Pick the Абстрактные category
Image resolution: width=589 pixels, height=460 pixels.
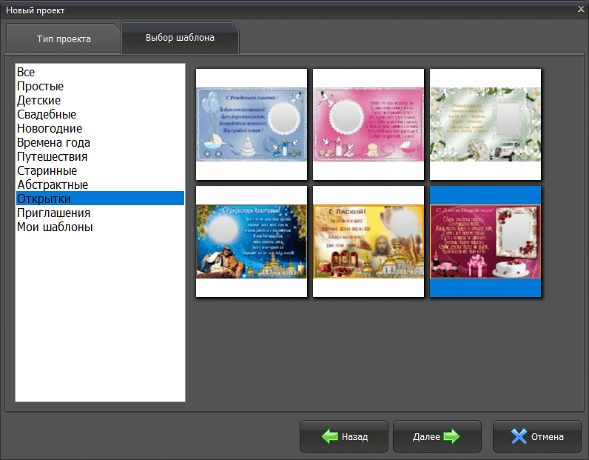[x=100, y=184]
